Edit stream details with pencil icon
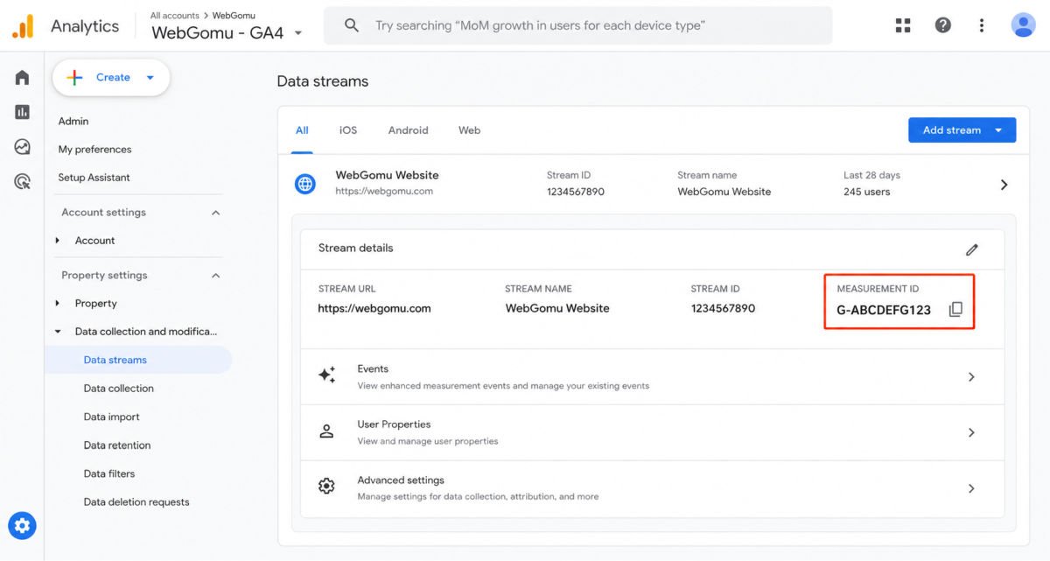The width and height of the screenshot is (1050, 561). tap(972, 249)
